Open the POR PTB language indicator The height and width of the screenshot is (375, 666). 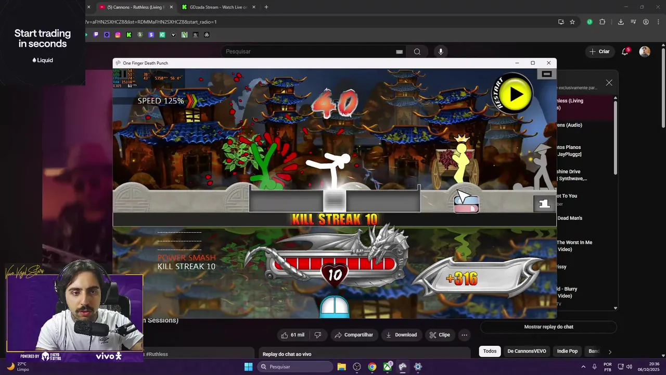[x=608, y=367]
